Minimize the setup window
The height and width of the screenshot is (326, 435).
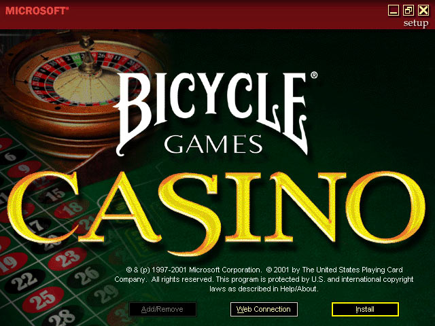pos(393,11)
